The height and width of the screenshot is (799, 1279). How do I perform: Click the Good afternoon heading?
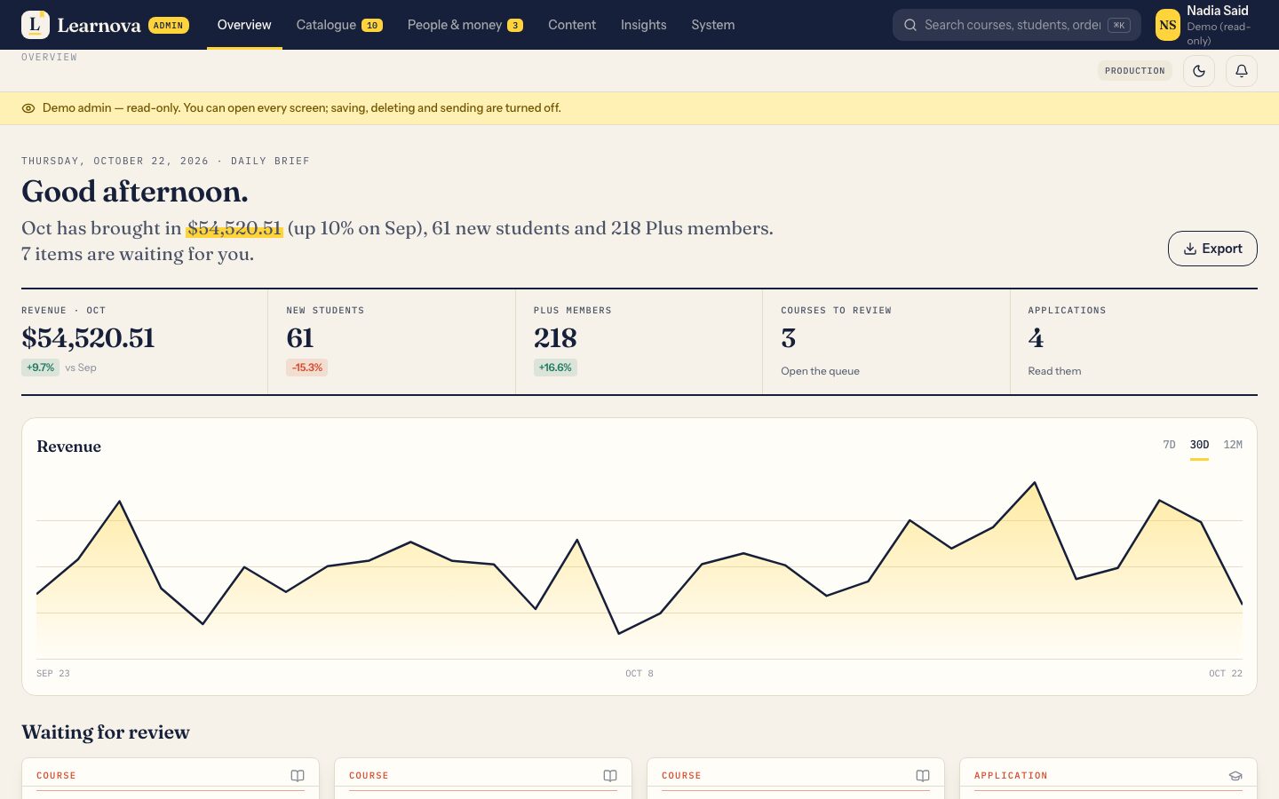[x=135, y=192]
